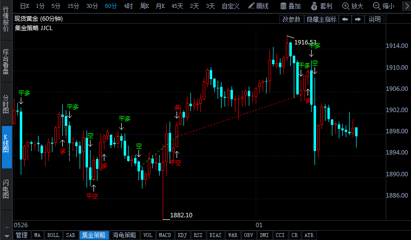411x240 pixels.
Task: Select the RSI indicator
Action: click(x=198, y=235)
